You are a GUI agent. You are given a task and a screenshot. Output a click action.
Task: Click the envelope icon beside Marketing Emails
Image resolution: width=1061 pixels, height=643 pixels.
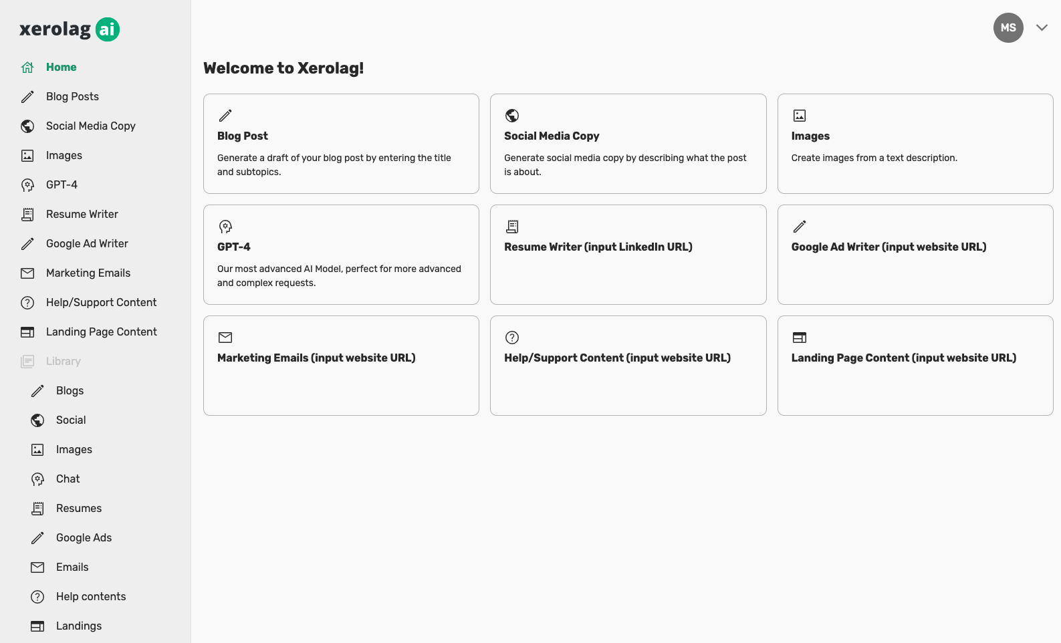[27, 273]
